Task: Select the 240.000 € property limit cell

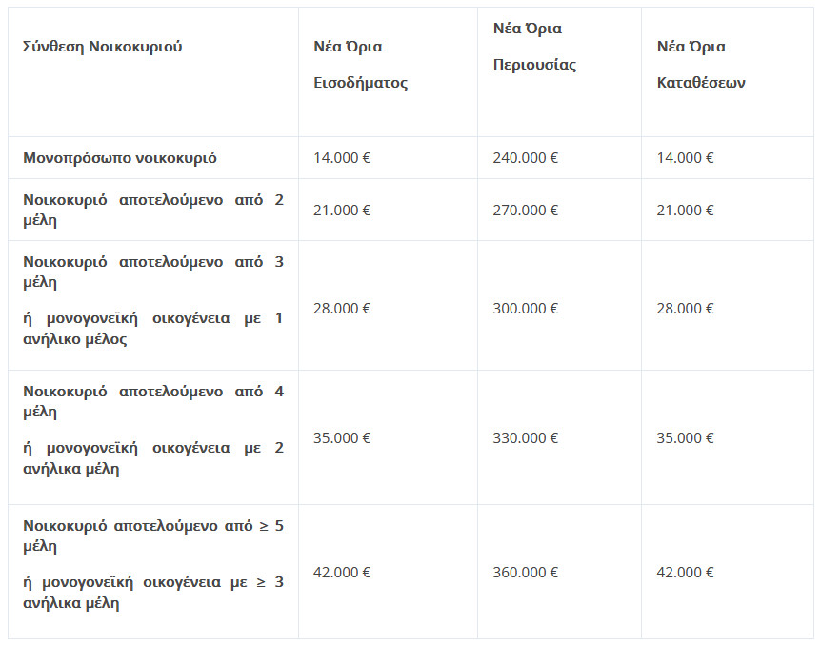Action: click(x=525, y=158)
